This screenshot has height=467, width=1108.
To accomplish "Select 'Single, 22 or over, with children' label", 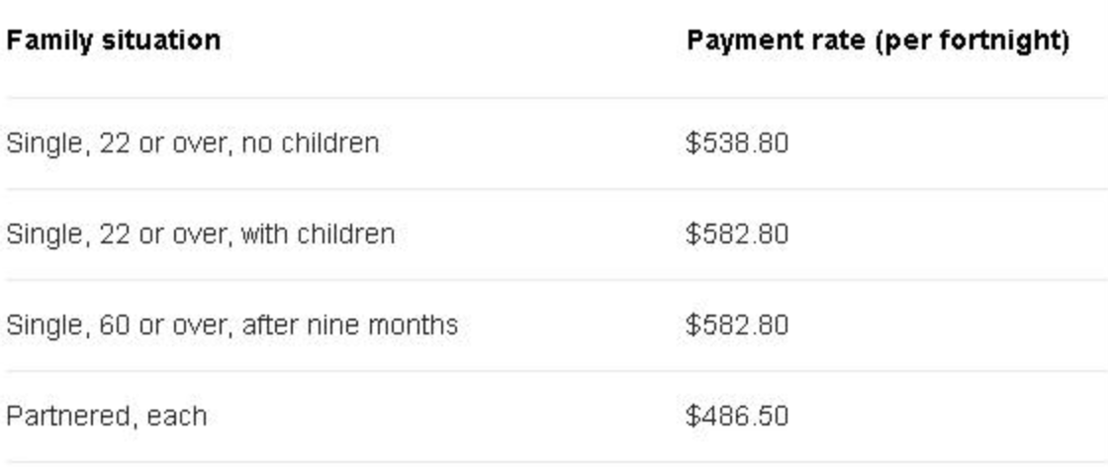I will coord(200,234).
